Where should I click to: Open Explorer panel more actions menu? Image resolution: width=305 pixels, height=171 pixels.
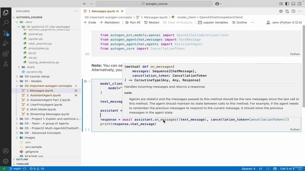coord(76,11)
